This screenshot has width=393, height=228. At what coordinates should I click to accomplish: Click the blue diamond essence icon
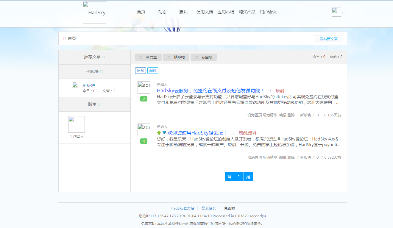pyautogui.click(x=164, y=133)
